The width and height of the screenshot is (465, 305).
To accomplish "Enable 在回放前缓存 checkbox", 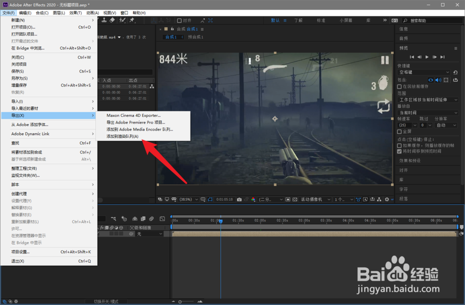I will [x=399, y=86].
